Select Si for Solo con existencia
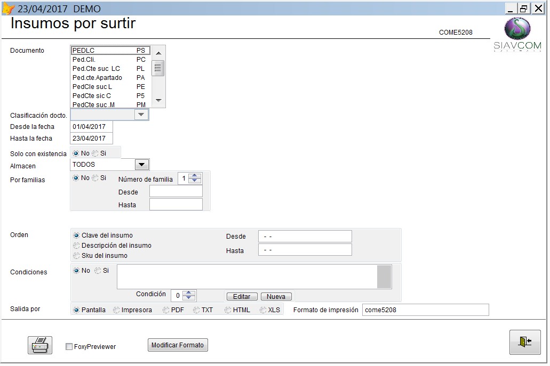 click(x=99, y=153)
